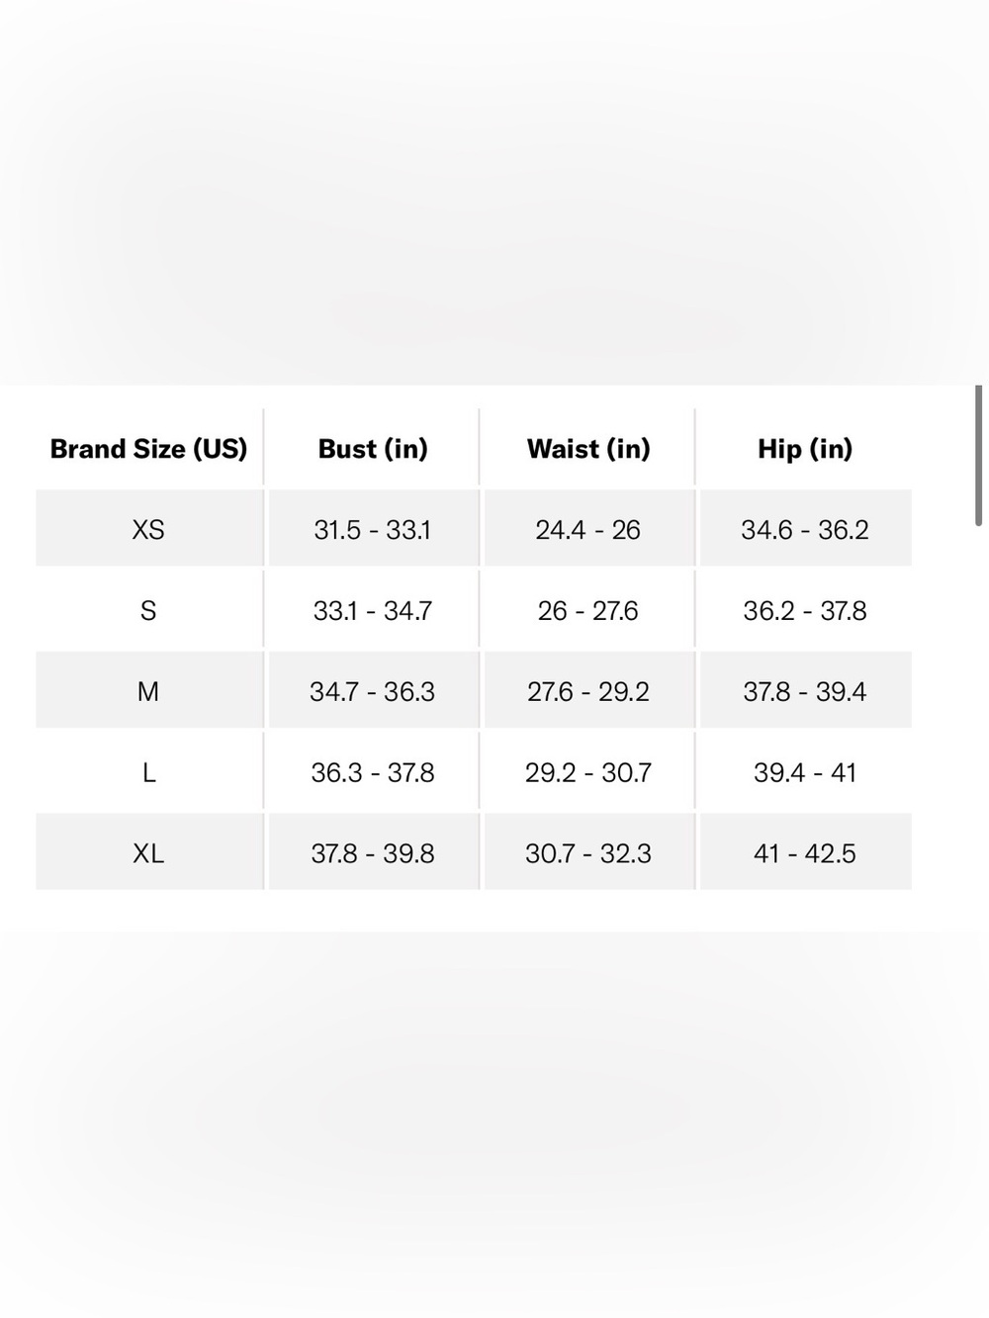Viewport: 989px width, 1318px height.
Task: Click the Brand Size (US) column header
Action: (x=148, y=449)
